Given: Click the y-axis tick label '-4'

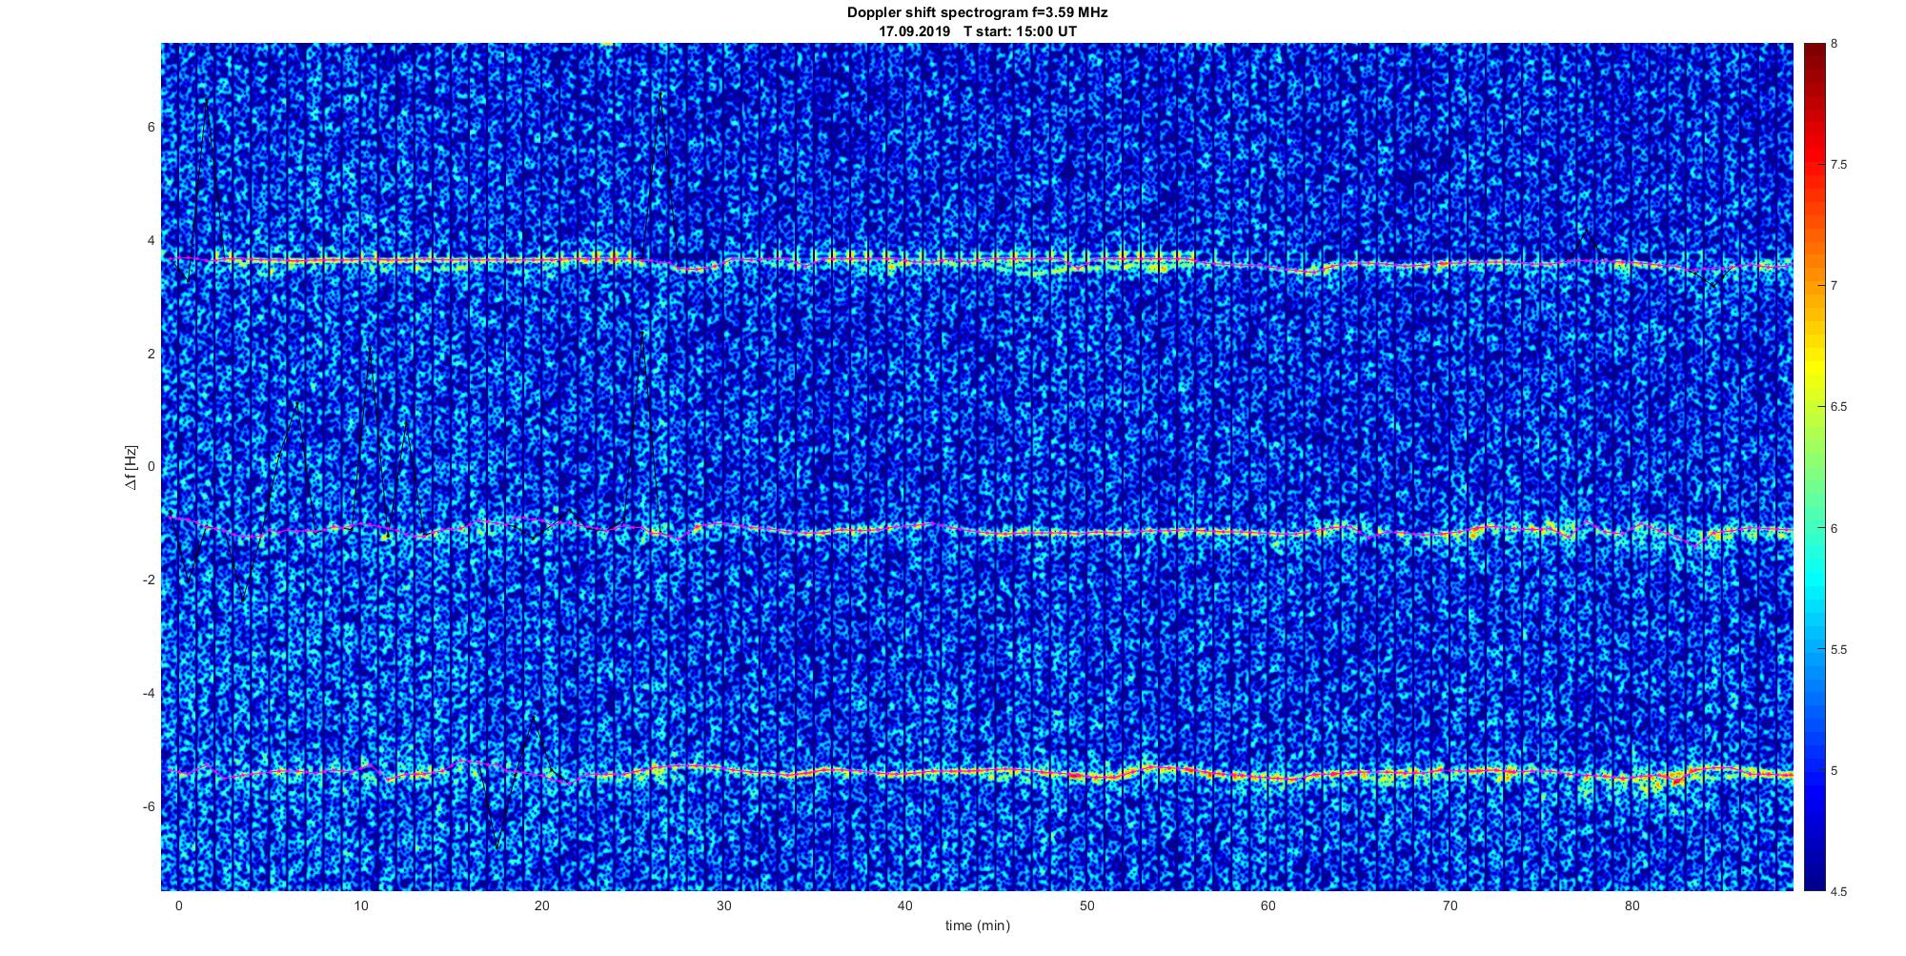Looking at the screenshot, I should 150,694.
